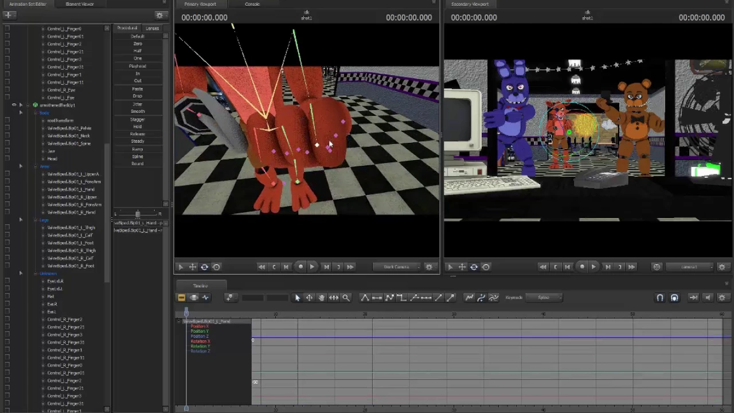Select the Zoom magnifier tool in timeline
Image resolution: width=734 pixels, height=413 pixels.
click(x=346, y=298)
